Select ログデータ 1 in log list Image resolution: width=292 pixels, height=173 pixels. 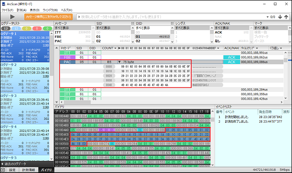(x=25, y=47)
